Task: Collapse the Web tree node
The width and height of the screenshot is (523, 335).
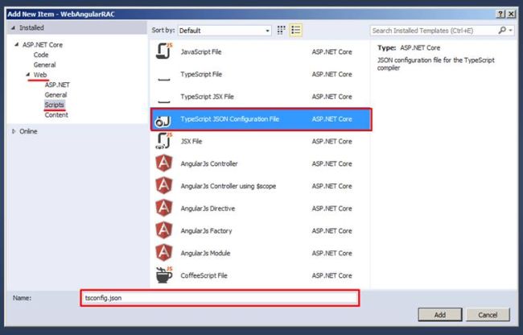Action: [27, 75]
